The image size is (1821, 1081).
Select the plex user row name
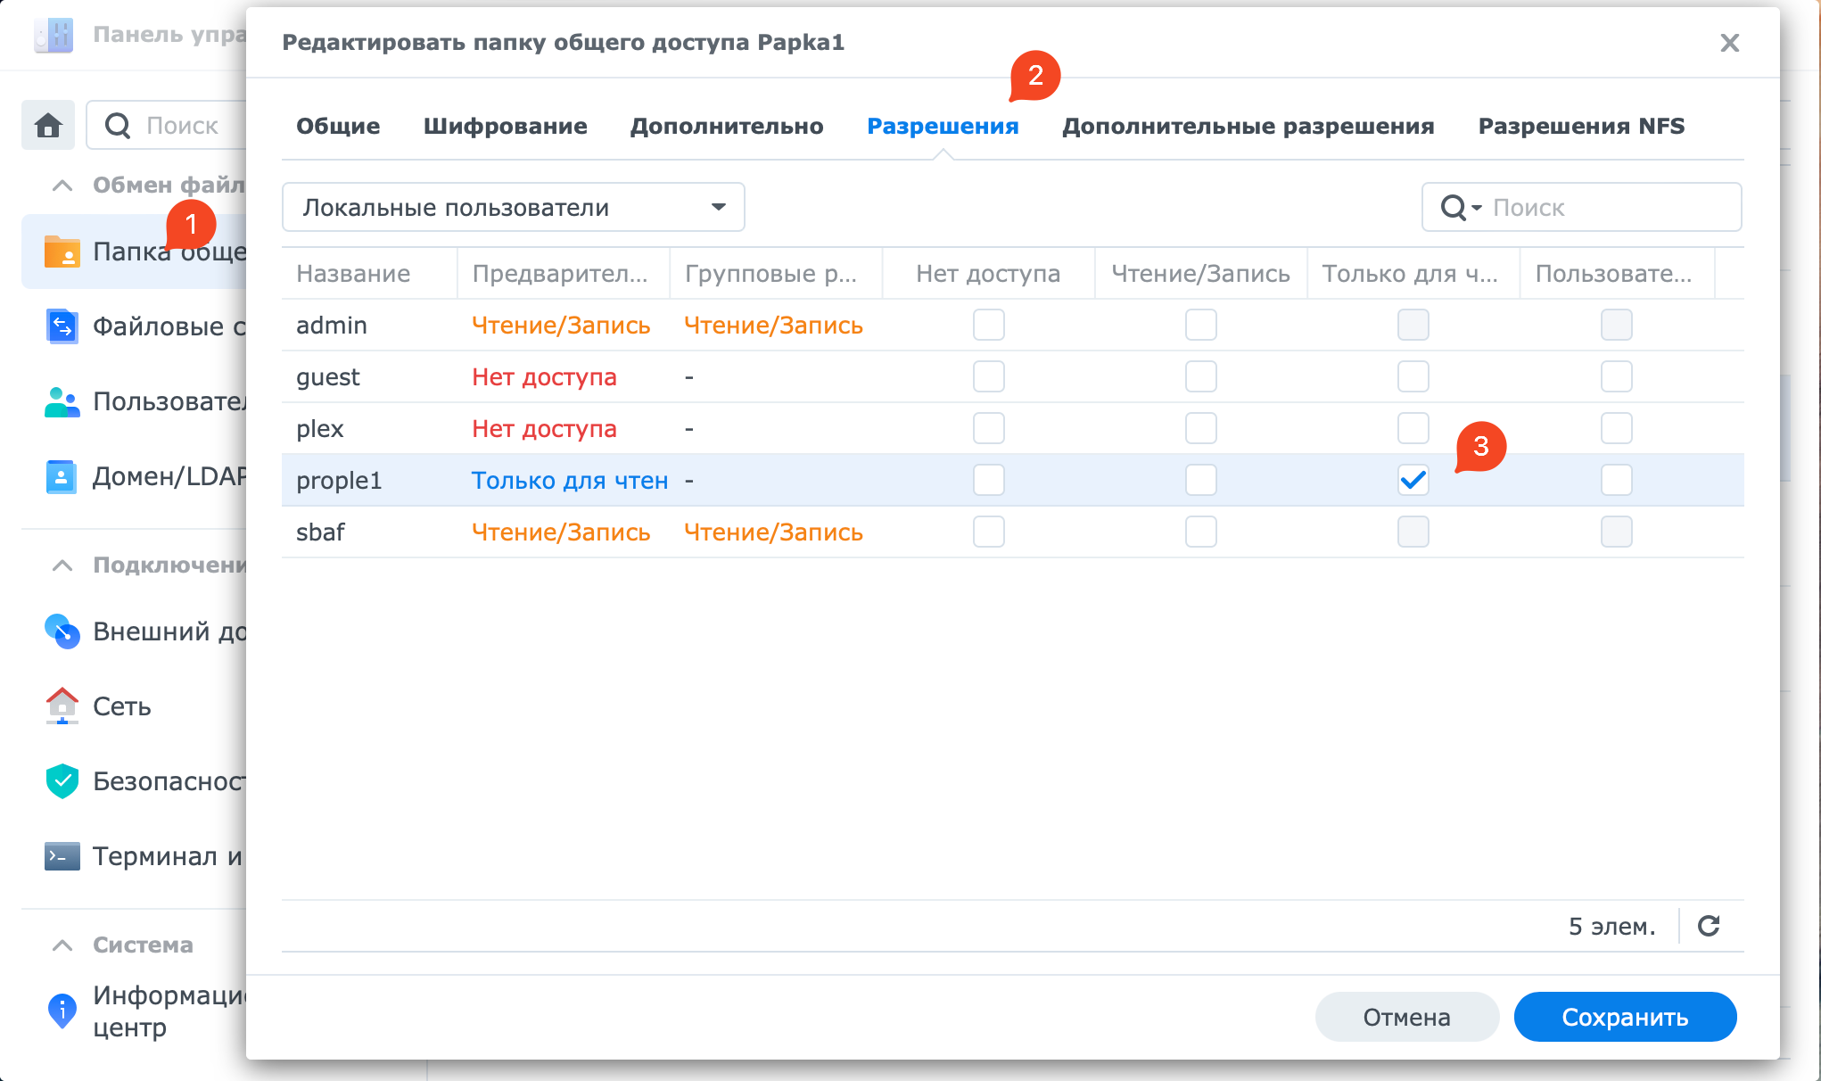(320, 429)
